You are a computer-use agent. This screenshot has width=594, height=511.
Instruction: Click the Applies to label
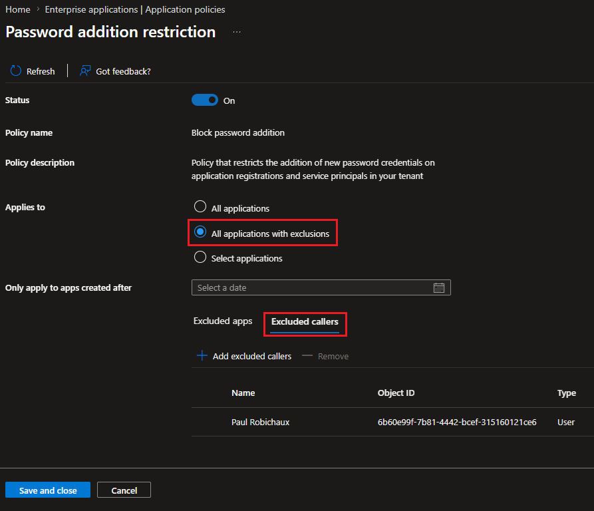pyautogui.click(x=25, y=207)
